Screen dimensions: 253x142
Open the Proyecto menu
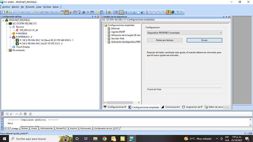(30, 7)
